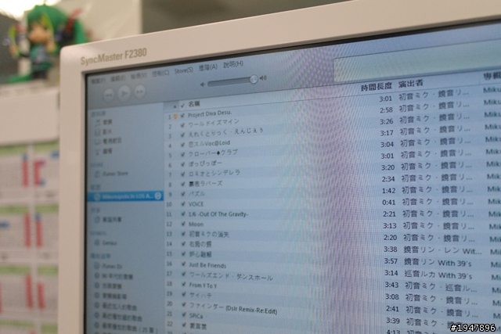501x334 pixels.
Task: Select the track 1/6 -Out Of The Gravity-
Action: pyautogui.click(x=218, y=214)
